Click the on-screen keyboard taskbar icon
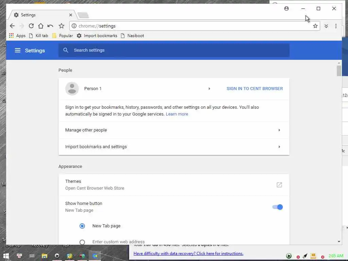The width and height of the screenshot is (348, 261). pos(32,256)
